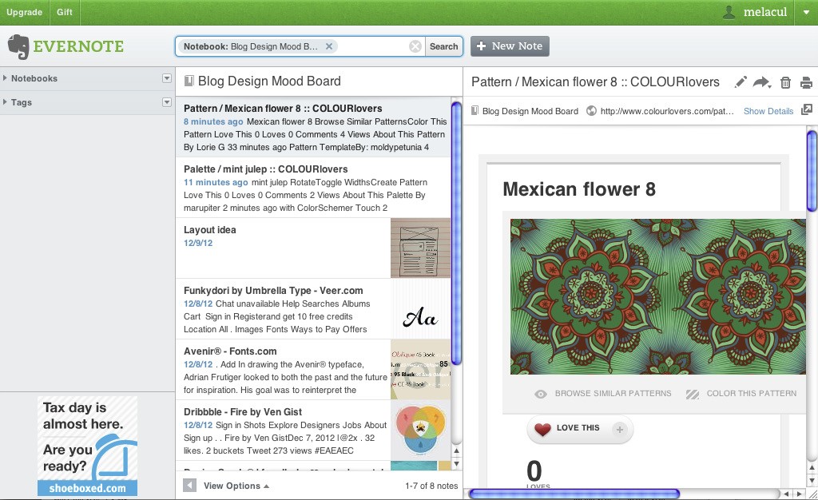Click the plus on the Love This button

pyautogui.click(x=620, y=429)
